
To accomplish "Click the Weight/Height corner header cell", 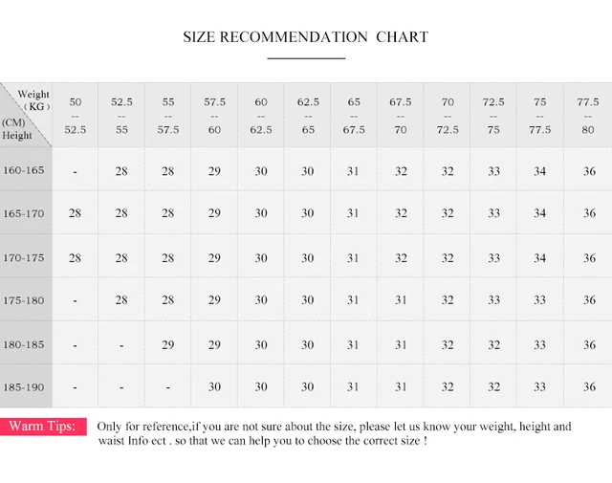I will (x=26, y=115).
